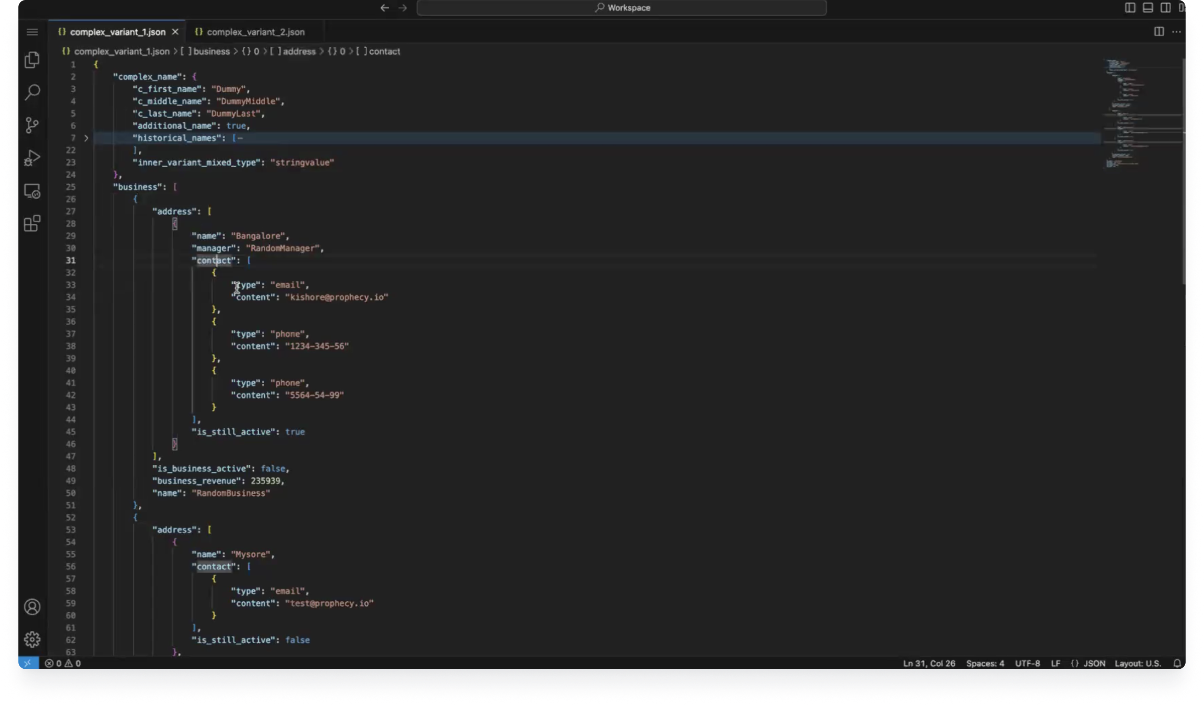Click the Layout: U.S. status item

click(1138, 664)
